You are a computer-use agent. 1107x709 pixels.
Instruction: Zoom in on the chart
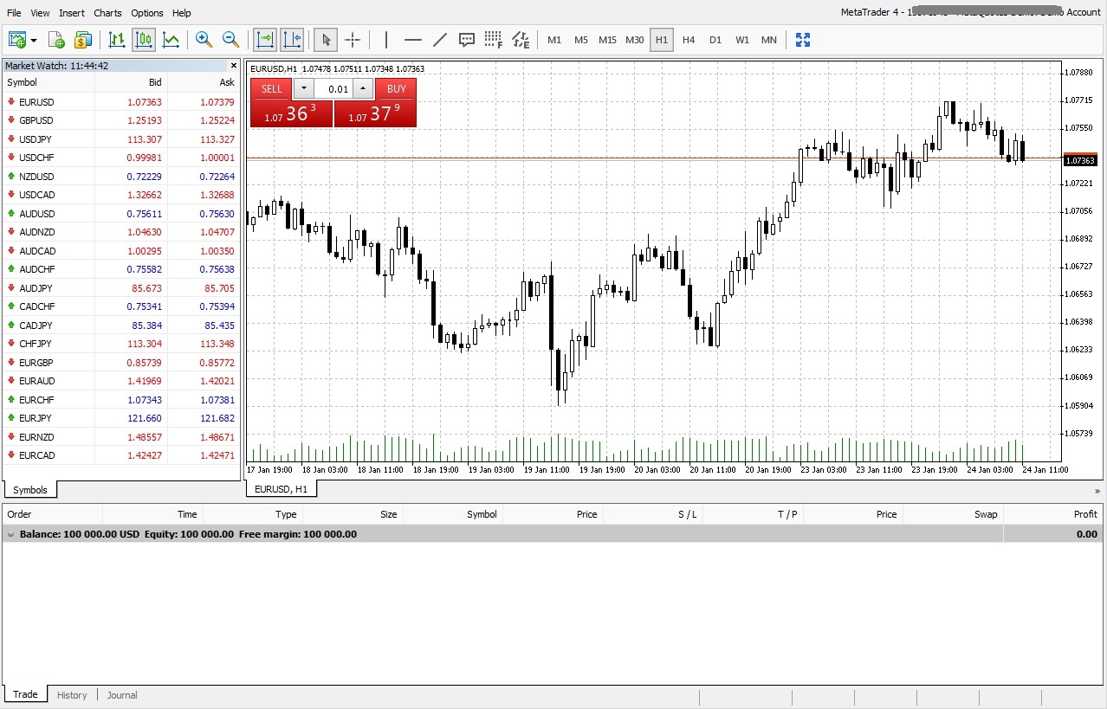[x=204, y=40]
